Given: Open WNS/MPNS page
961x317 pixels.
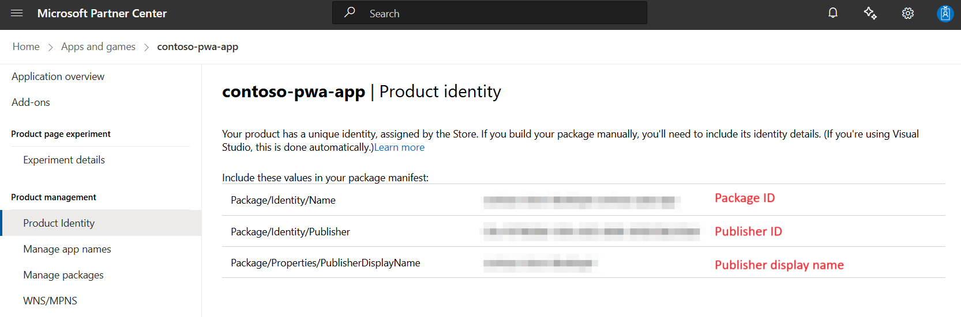Looking at the screenshot, I should [x=50, y=301].
